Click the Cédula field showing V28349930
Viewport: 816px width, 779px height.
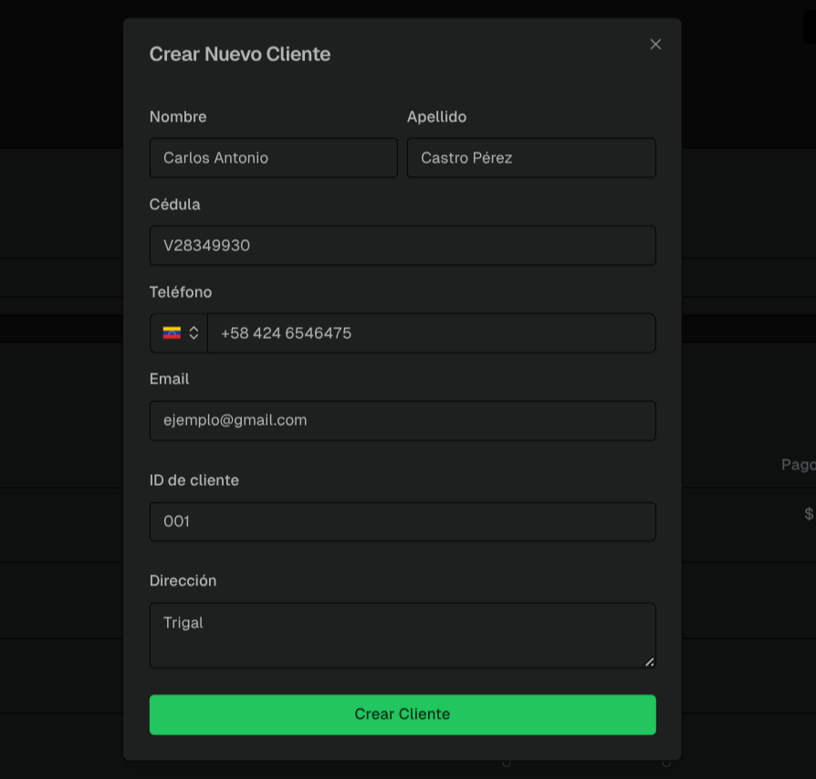click(402, 246)
